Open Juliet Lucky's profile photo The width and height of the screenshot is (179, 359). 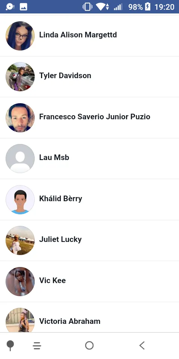pyautogui.click(x=20, y=240)
